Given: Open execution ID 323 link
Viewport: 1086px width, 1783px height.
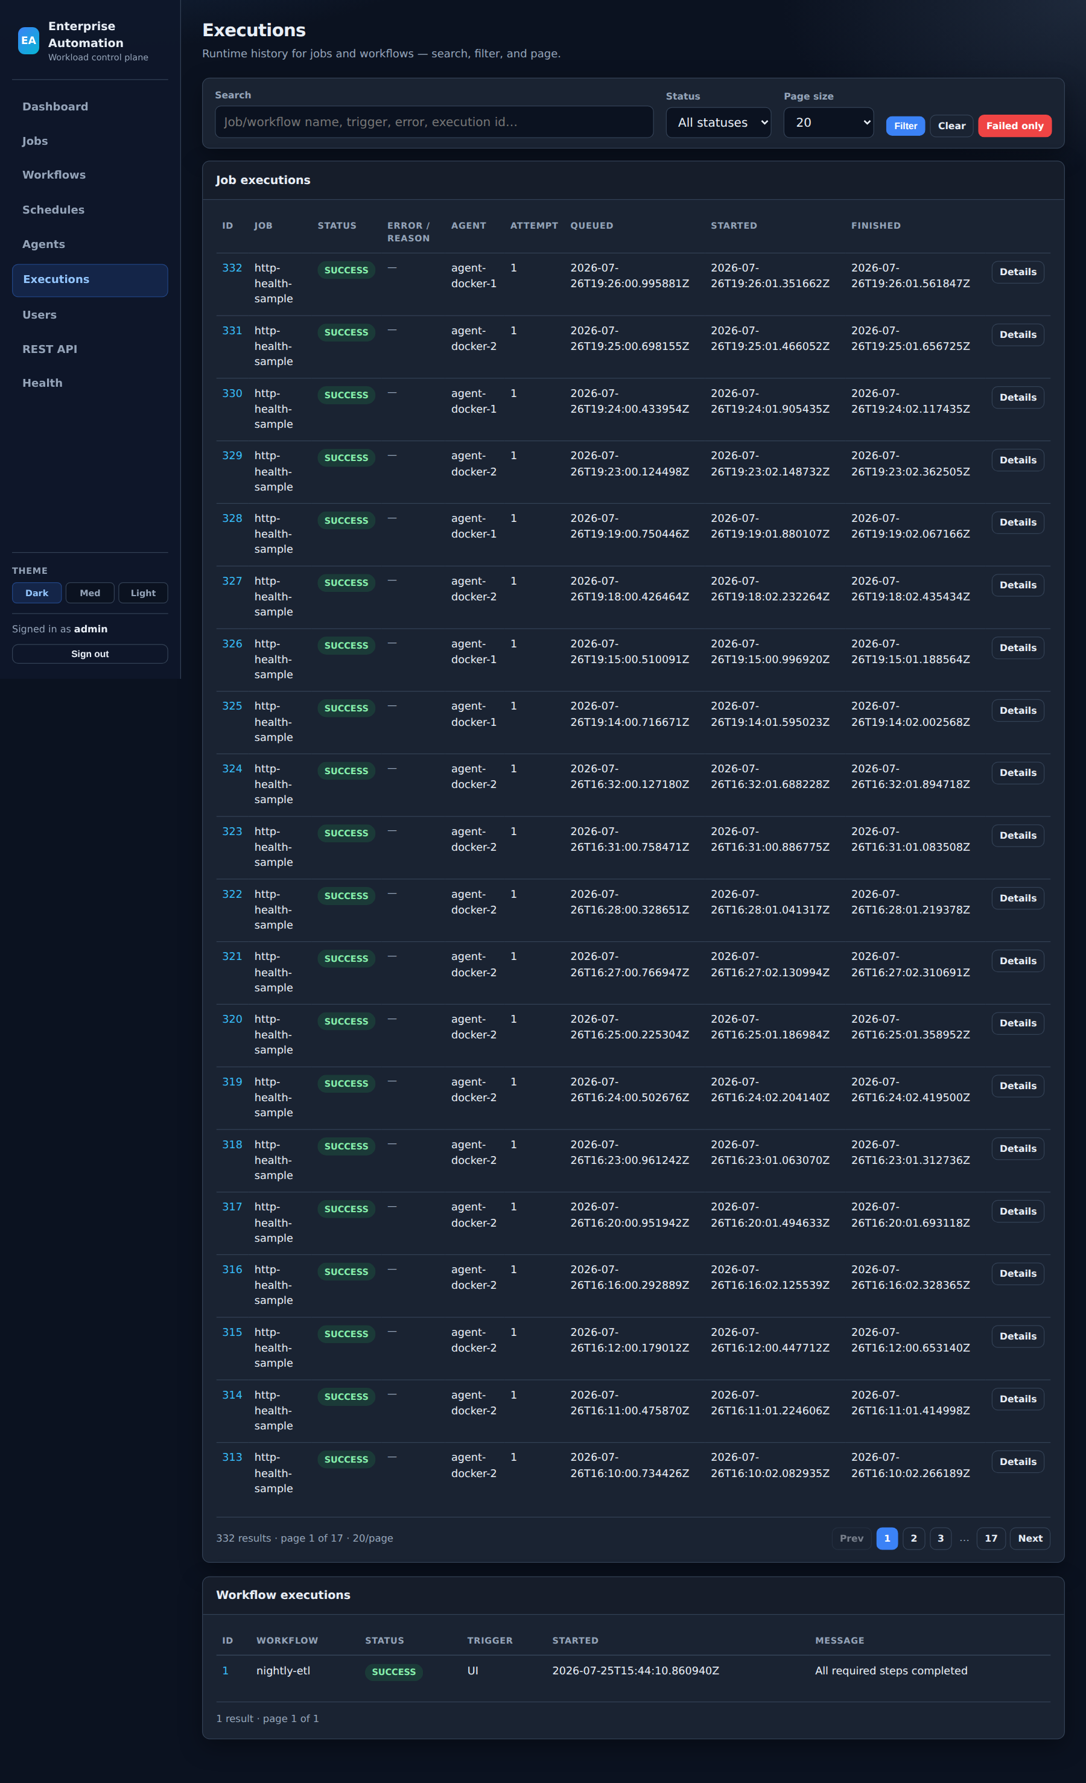Looking at the screenshot, I should coord(232,831).
